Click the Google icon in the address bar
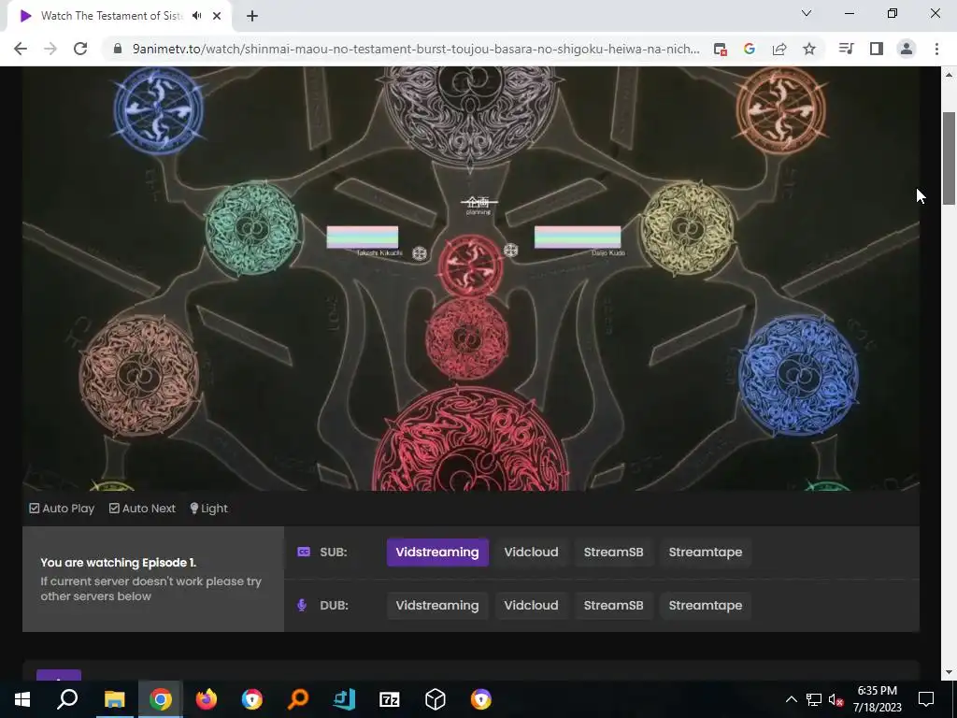The height and width of the screenshot is (718, 957). (x=750, y=49)
